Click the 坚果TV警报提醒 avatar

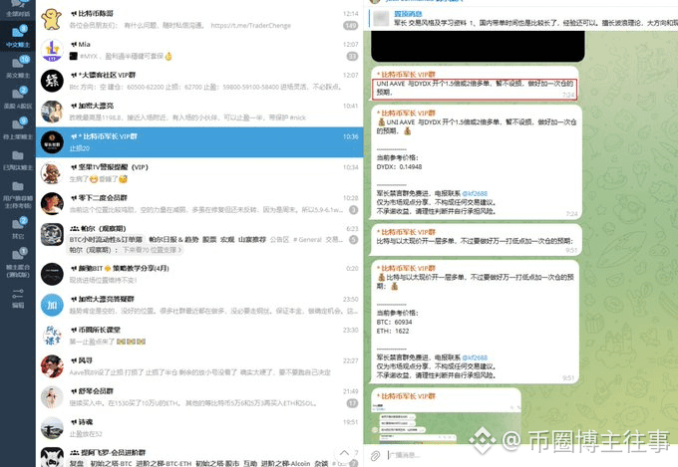click(52, 173)
